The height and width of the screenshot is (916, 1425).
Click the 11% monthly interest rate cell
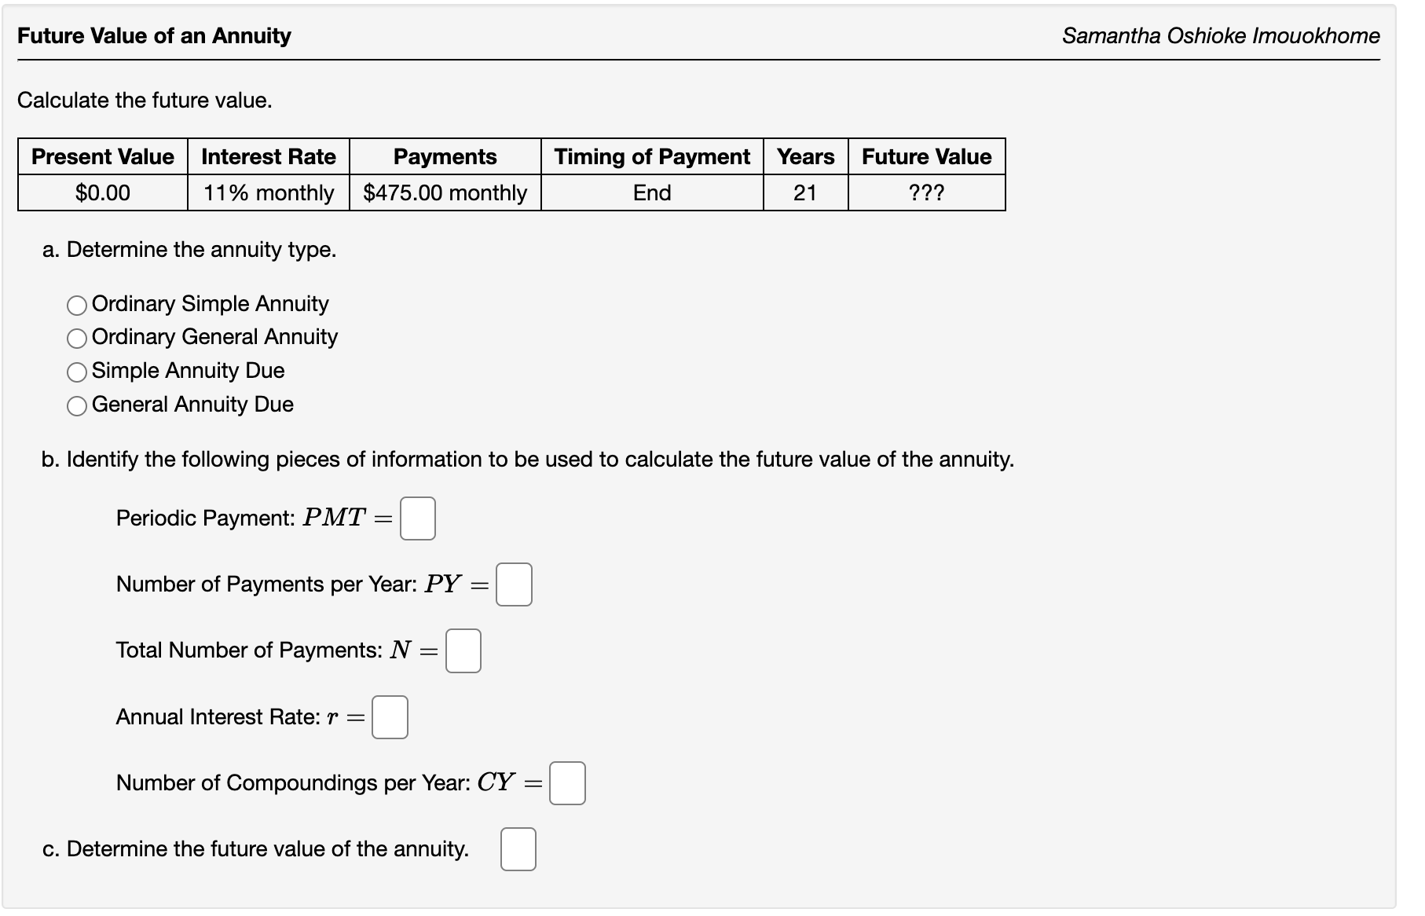pyautogui.click(x=269, y=192)
